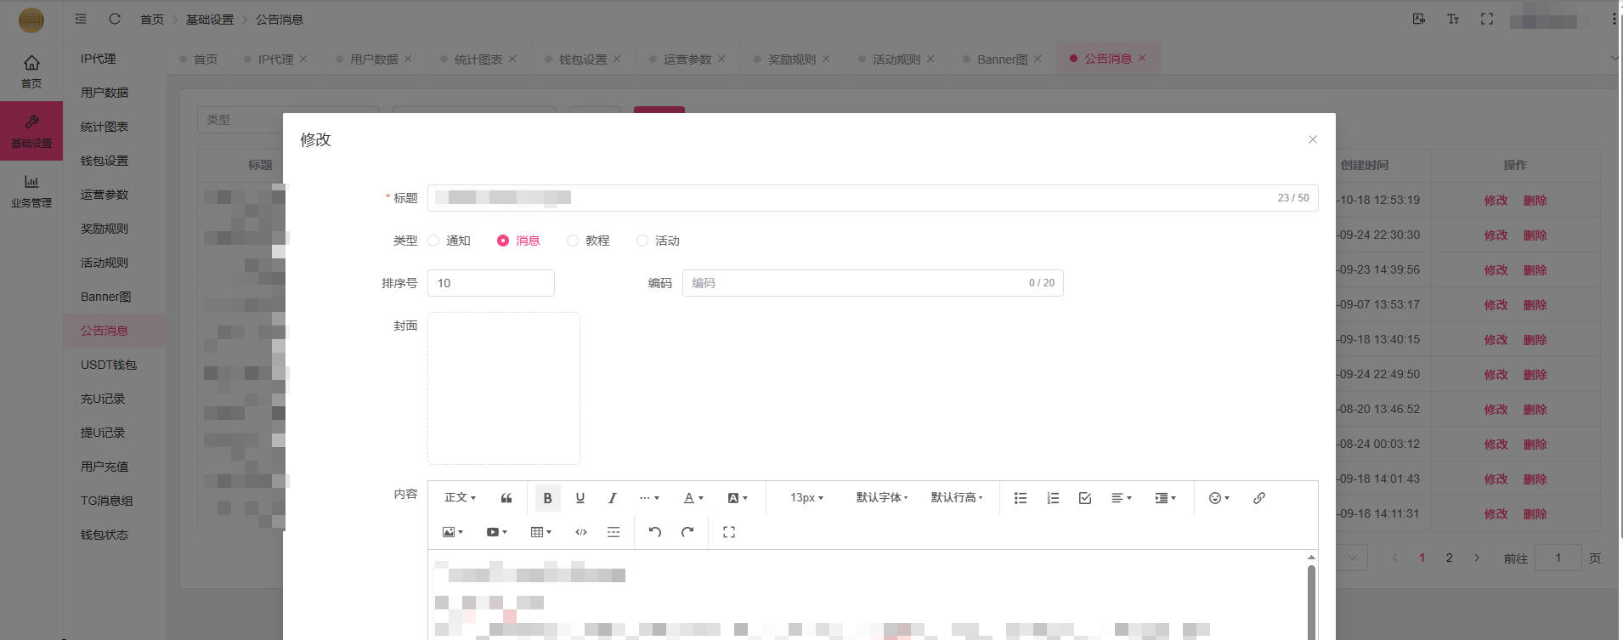Choose 教程 as the type
Screen dimensions: 1623x640
tap(573, 241)
